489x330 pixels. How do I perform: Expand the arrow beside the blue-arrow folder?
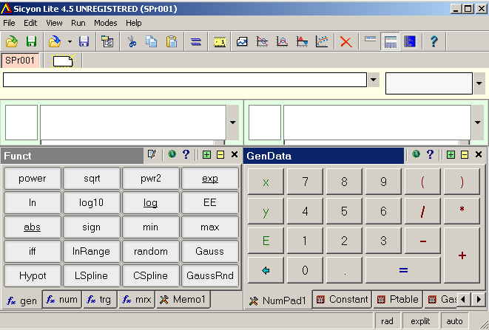pyautogui.click(x=70, y=41)
